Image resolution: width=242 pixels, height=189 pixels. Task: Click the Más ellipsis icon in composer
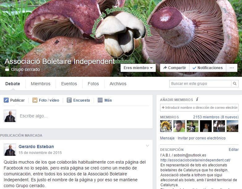(x=100, y=100)
